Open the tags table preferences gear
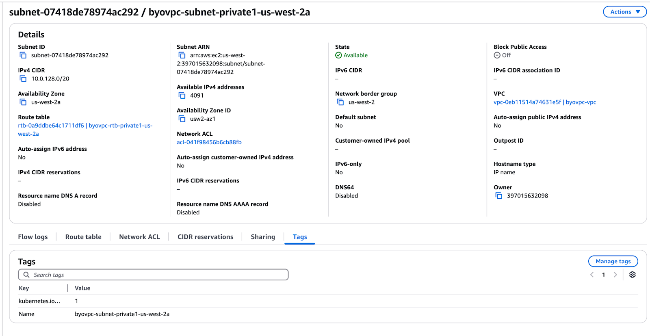 point(632,274)
